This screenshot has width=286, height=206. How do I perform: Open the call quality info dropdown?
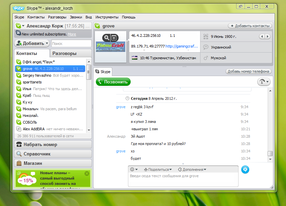tap(264, 82)
